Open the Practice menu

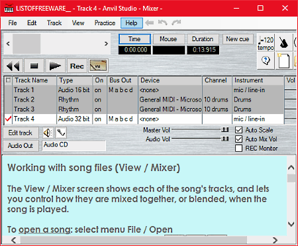click(x=105, y=23)
